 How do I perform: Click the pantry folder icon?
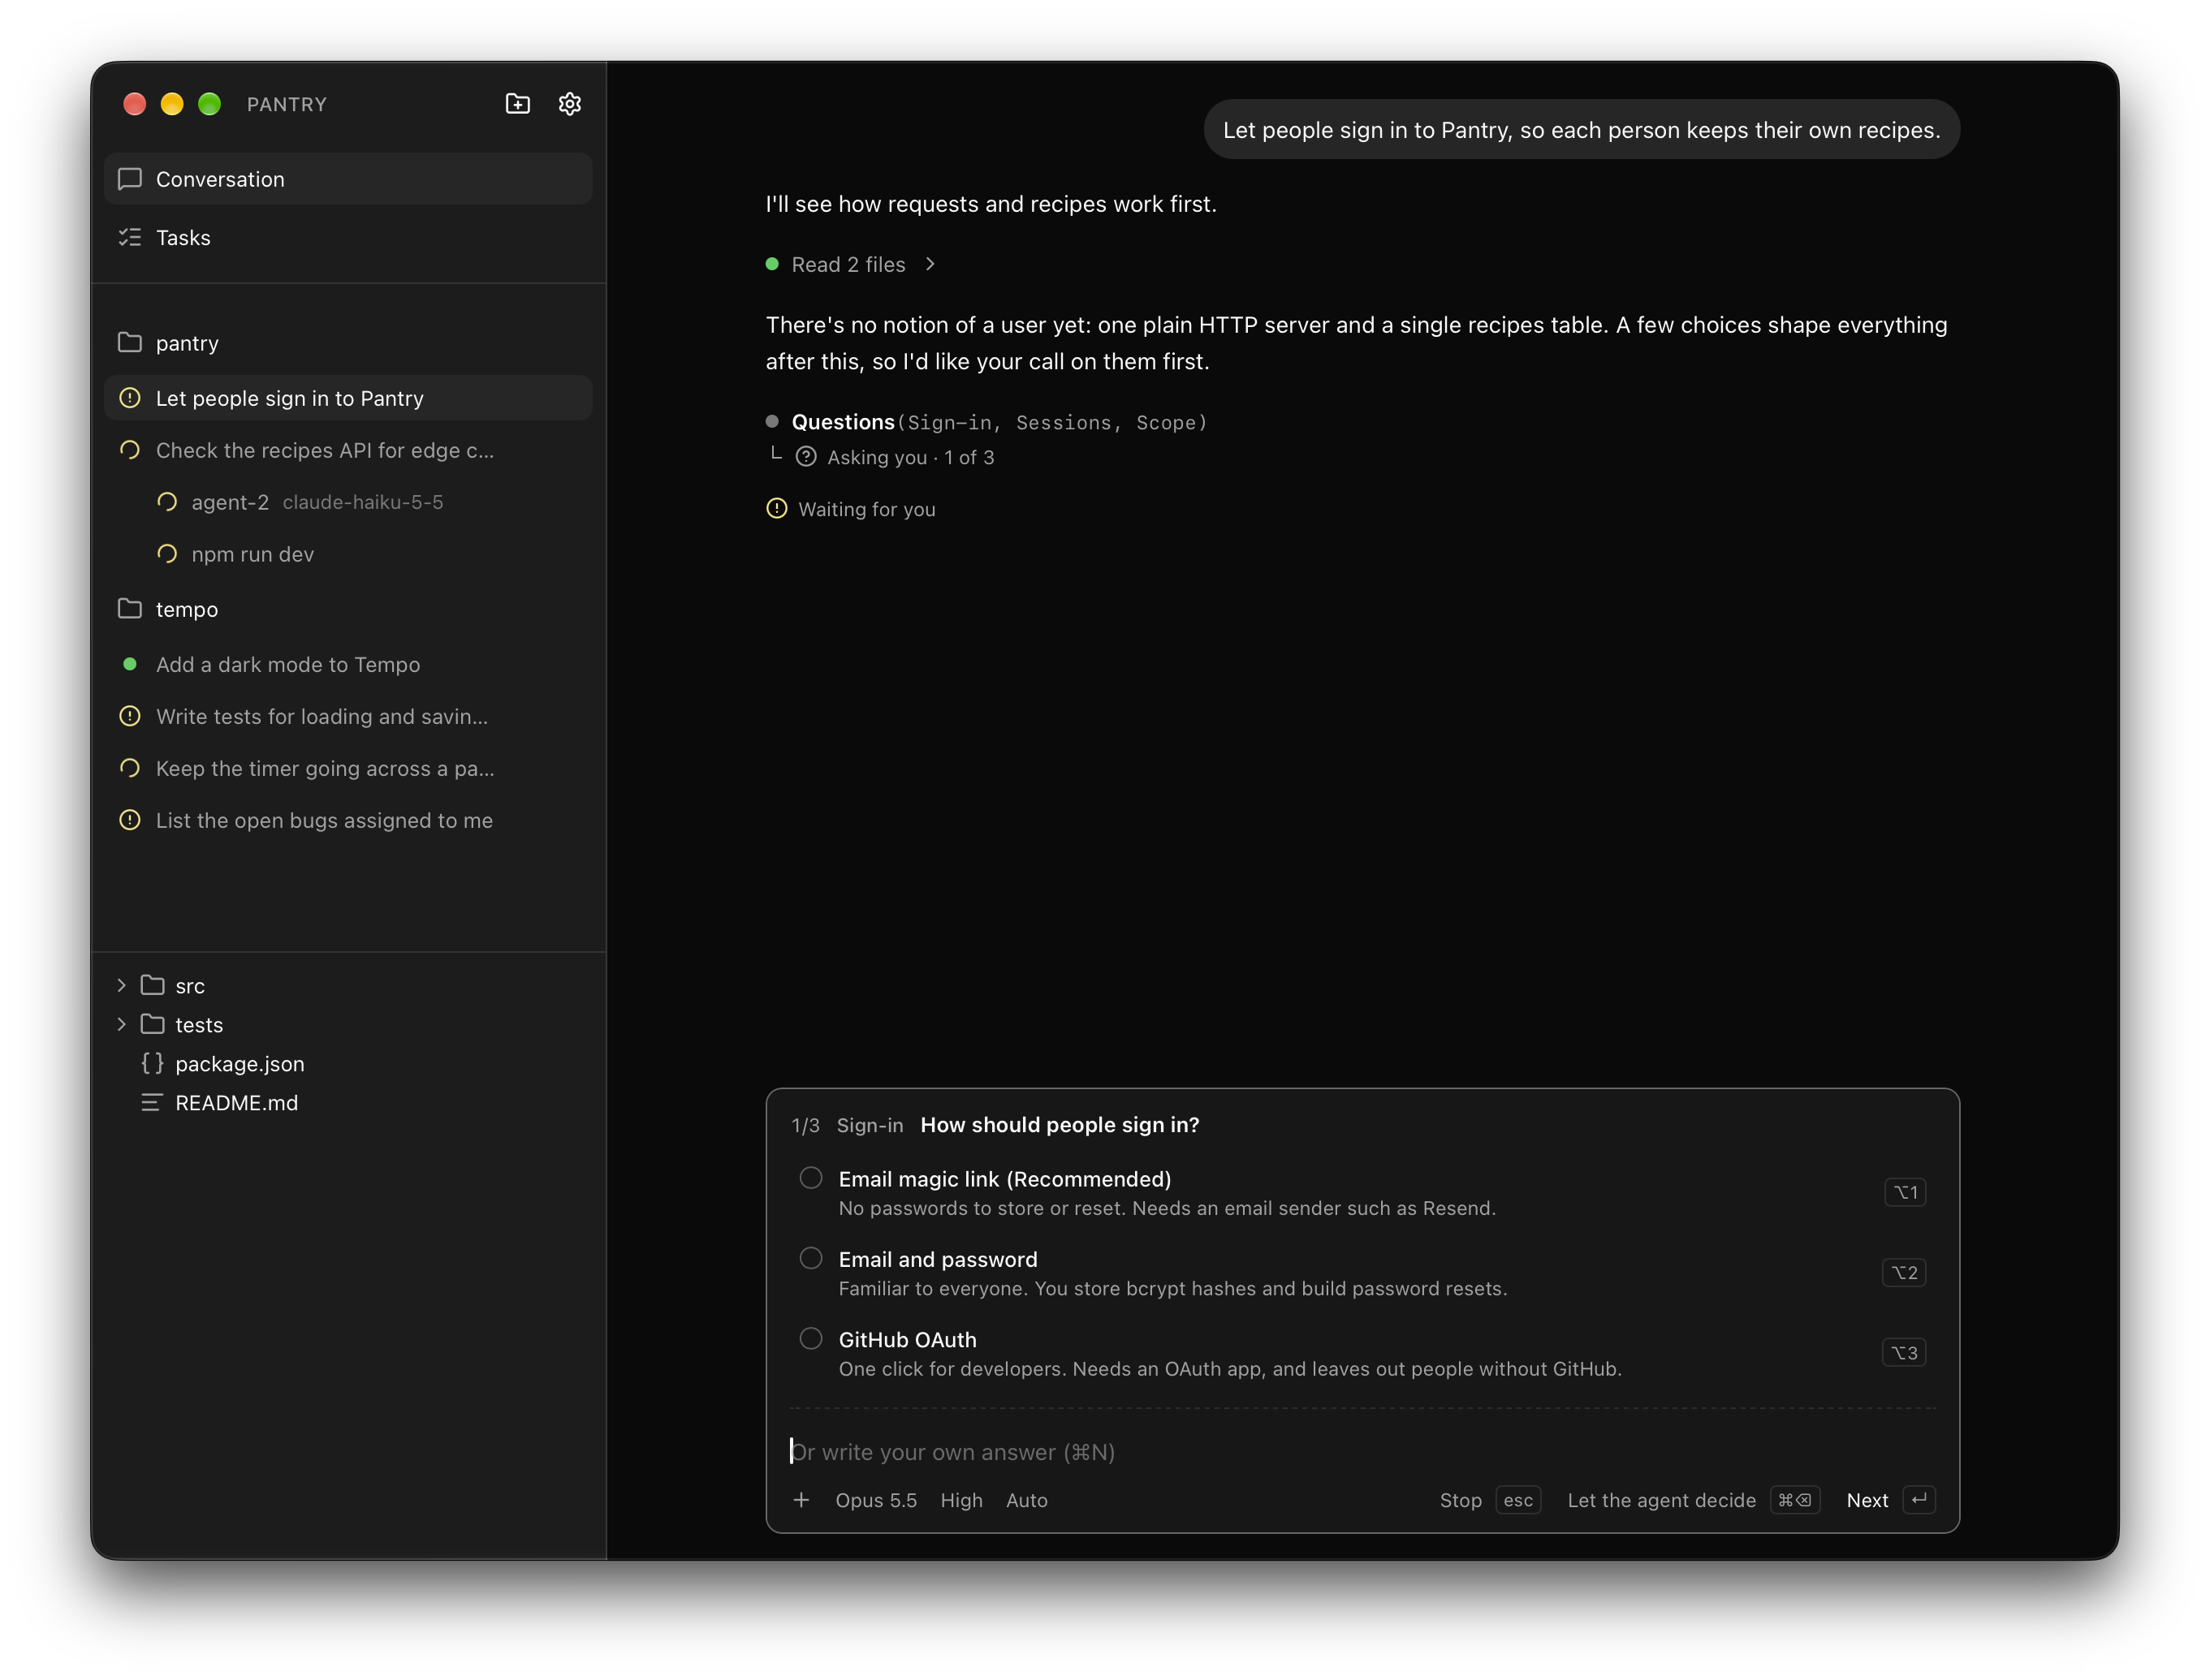click(130, 343)
